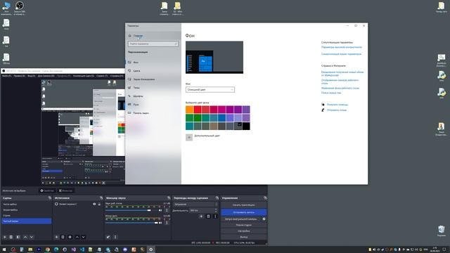Add a new source with the Sources plus icon
450x253 pixels.
click(56, 237)
